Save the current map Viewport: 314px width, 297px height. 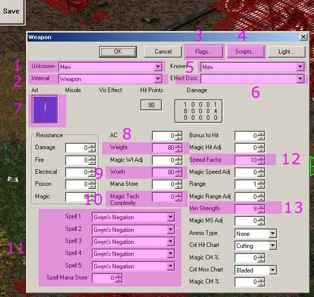coord(11,11)
